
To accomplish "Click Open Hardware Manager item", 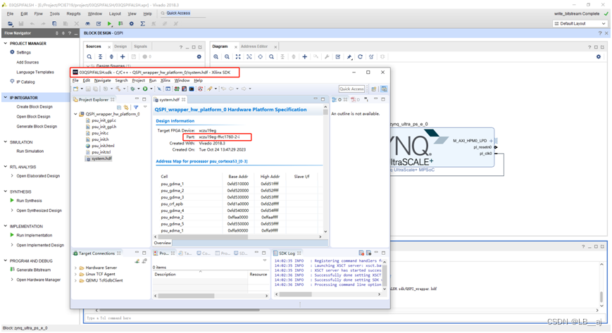I will [39, 280].
